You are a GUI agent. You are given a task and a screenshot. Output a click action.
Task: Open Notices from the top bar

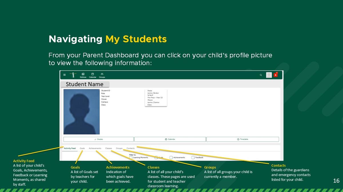tap(83, 75)
